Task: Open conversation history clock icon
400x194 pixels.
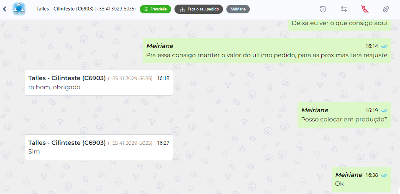Action: pyautogui.click(x=323, y=10)
